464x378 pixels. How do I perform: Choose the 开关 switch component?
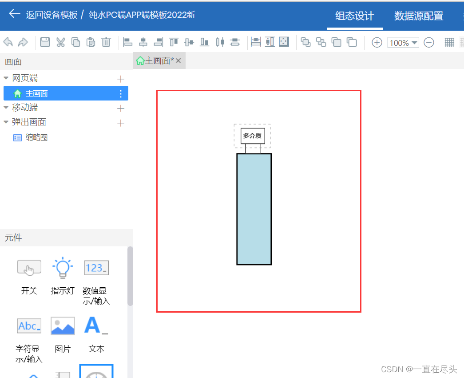click(x=29, y=277)
